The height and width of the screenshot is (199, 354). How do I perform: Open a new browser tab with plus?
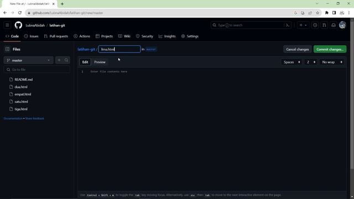click(62, 4)
